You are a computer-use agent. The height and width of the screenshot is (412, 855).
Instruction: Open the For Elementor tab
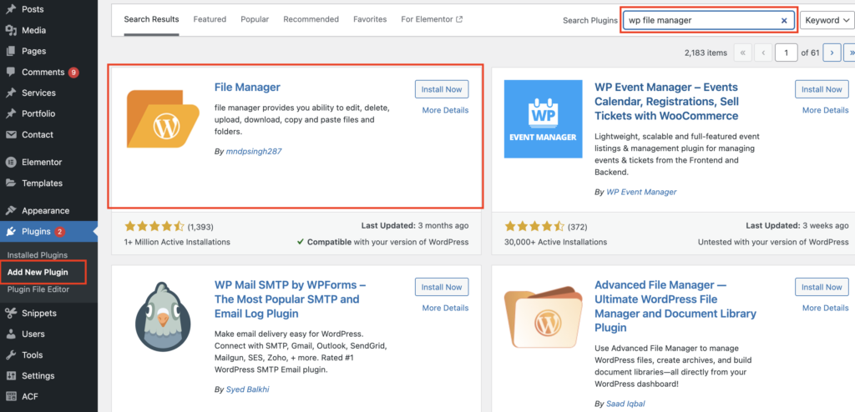(432, 19)
